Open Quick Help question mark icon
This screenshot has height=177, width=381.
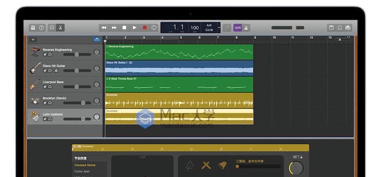(x=42, y=28)
